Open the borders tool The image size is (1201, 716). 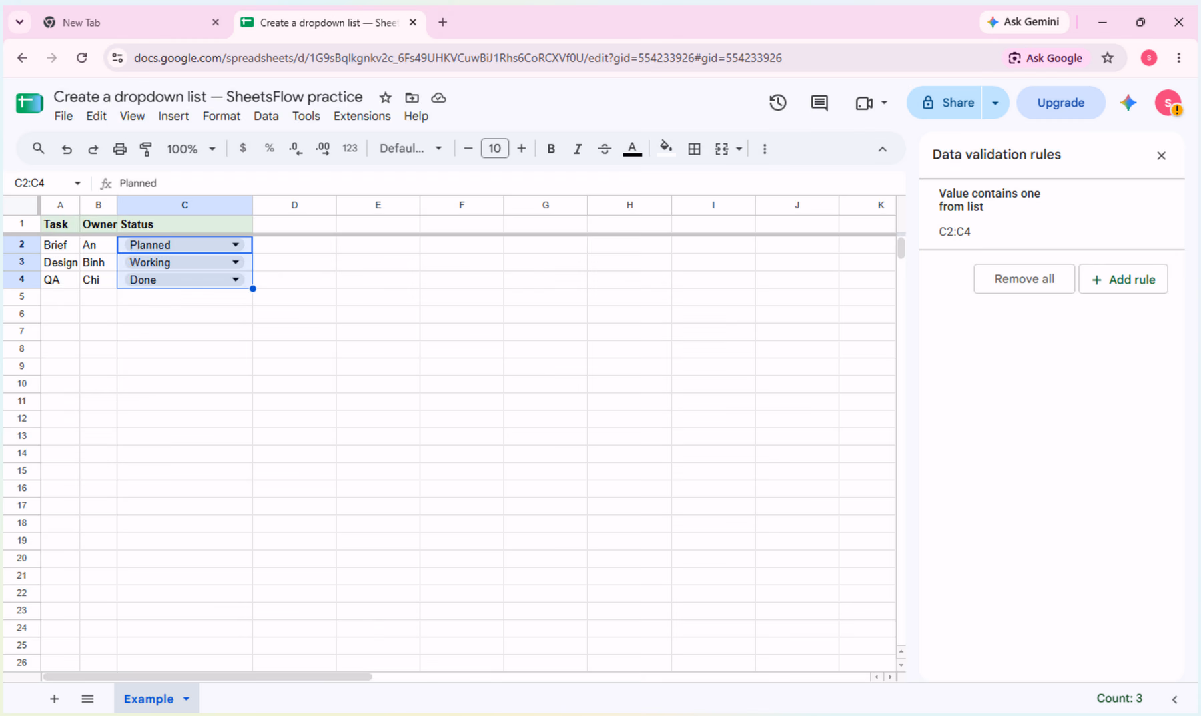(x=694, y=149)
